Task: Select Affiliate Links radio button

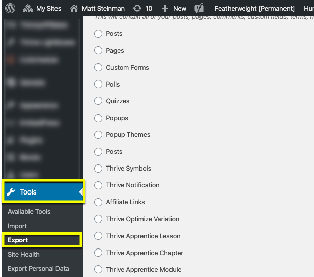Action: (98, 202)
